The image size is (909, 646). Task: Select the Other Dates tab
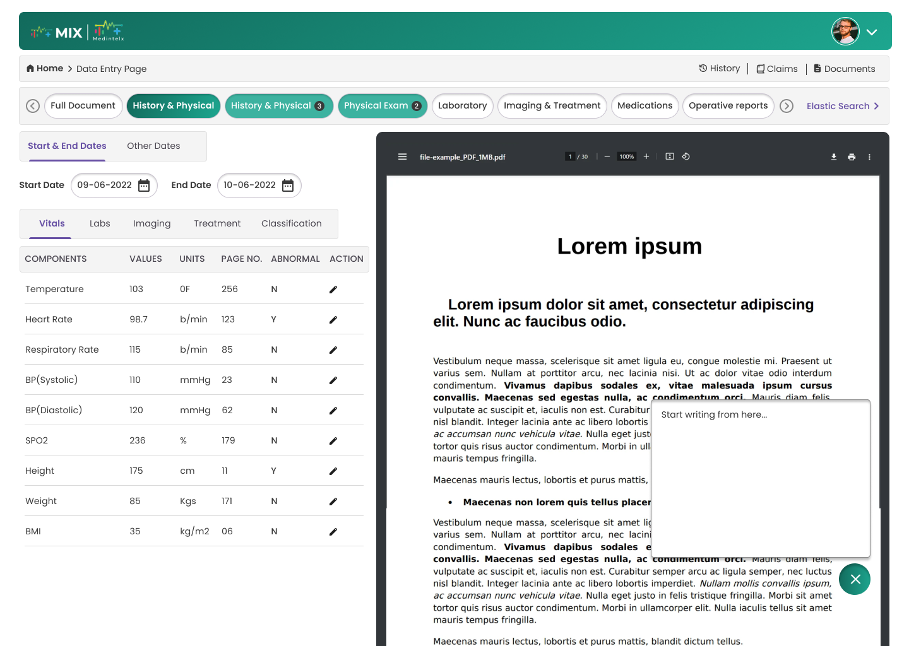point(153,146)
